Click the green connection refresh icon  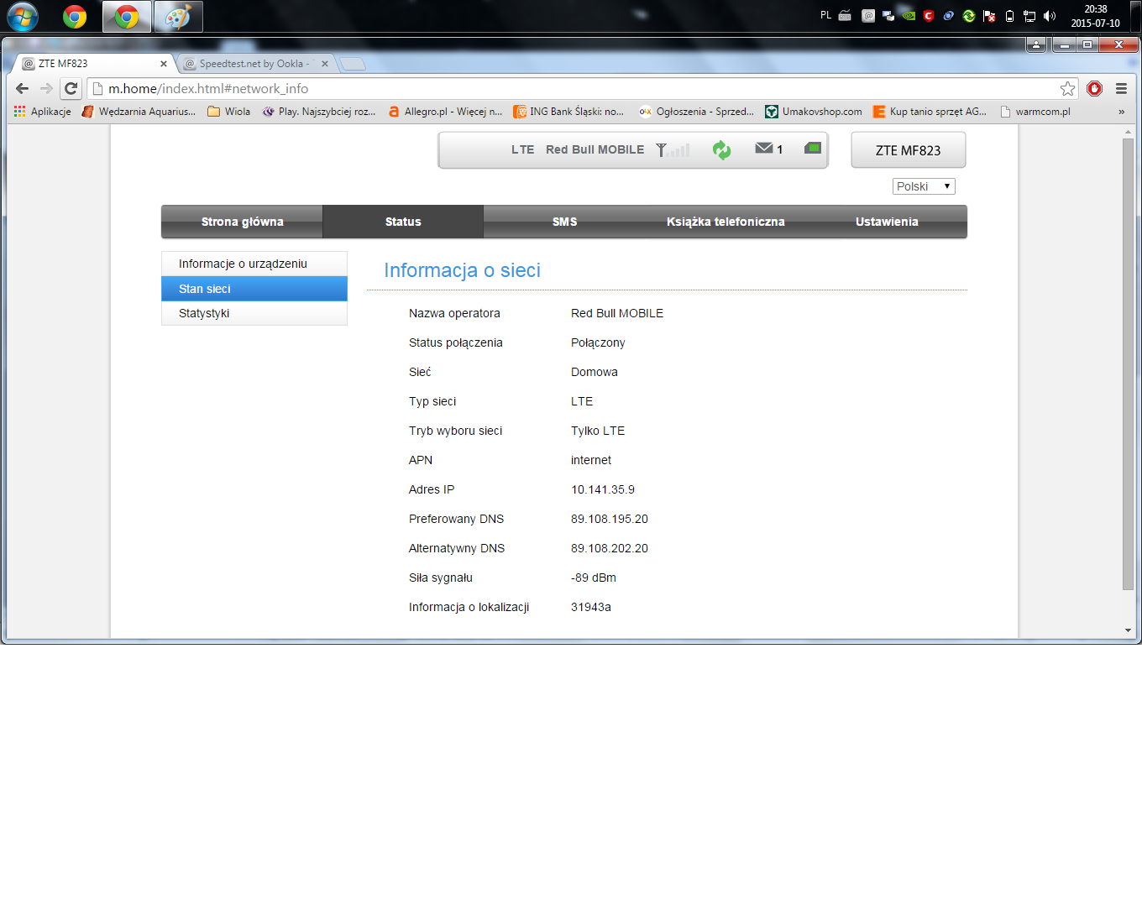pyautogui.click(x=721, y=150)
